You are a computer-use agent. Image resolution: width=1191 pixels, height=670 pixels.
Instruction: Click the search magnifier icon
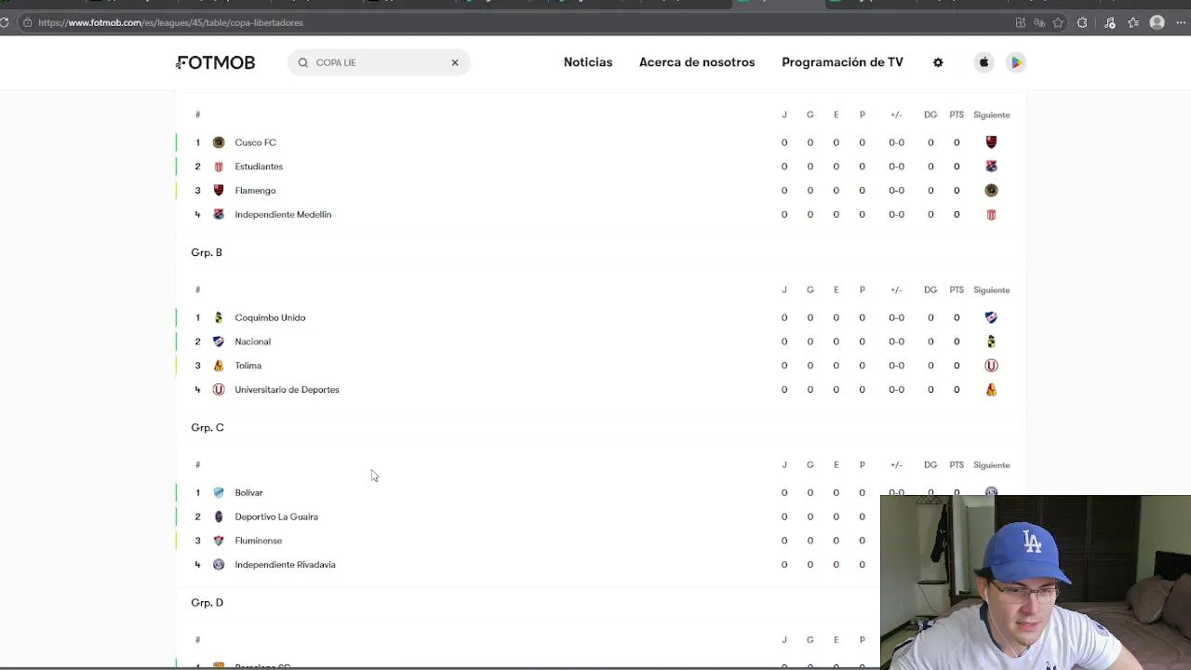pyautogui.click(x=303, y=62)
